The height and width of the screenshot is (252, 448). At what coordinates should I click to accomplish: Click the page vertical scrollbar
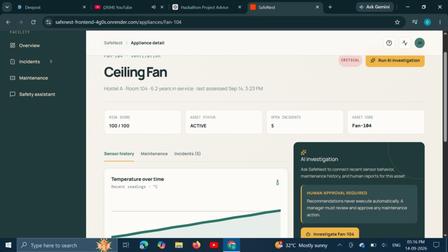[x=445, y=97]
